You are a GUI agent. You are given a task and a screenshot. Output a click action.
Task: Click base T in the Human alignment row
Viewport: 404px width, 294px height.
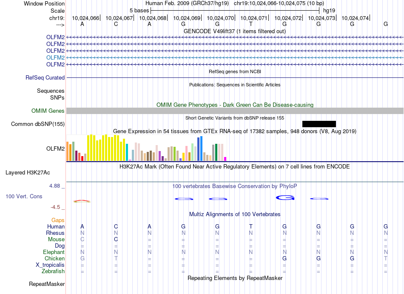pyautogui.click(x=251, y=226)
